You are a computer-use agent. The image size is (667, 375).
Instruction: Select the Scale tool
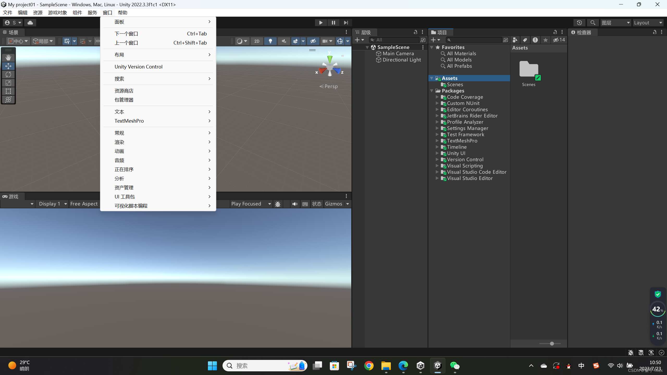coord(8,83)
